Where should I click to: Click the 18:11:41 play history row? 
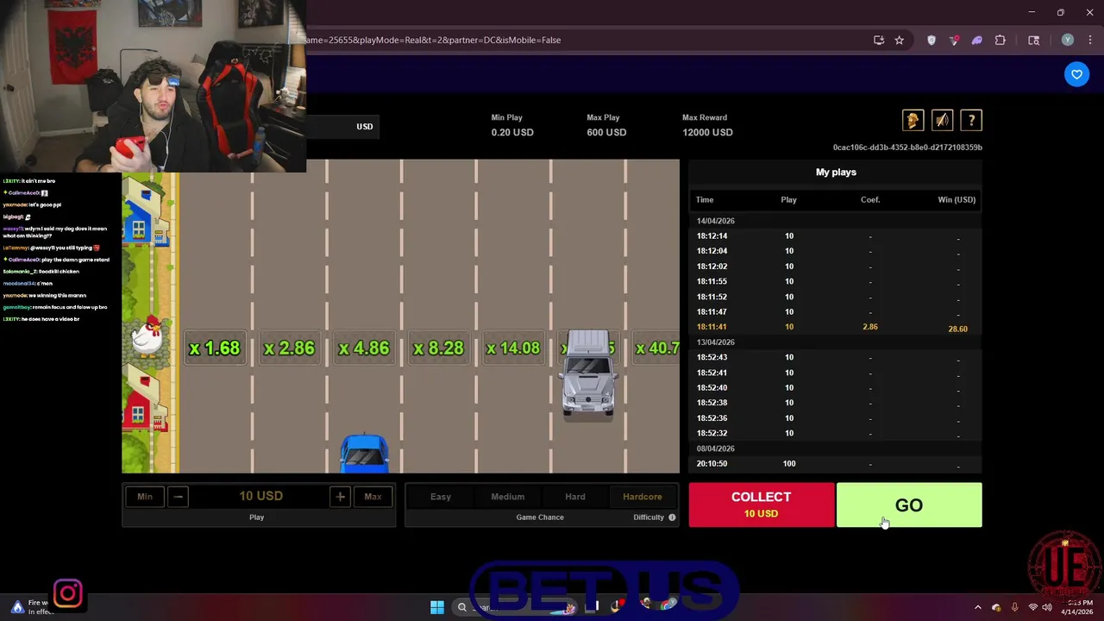coord(835,327)
